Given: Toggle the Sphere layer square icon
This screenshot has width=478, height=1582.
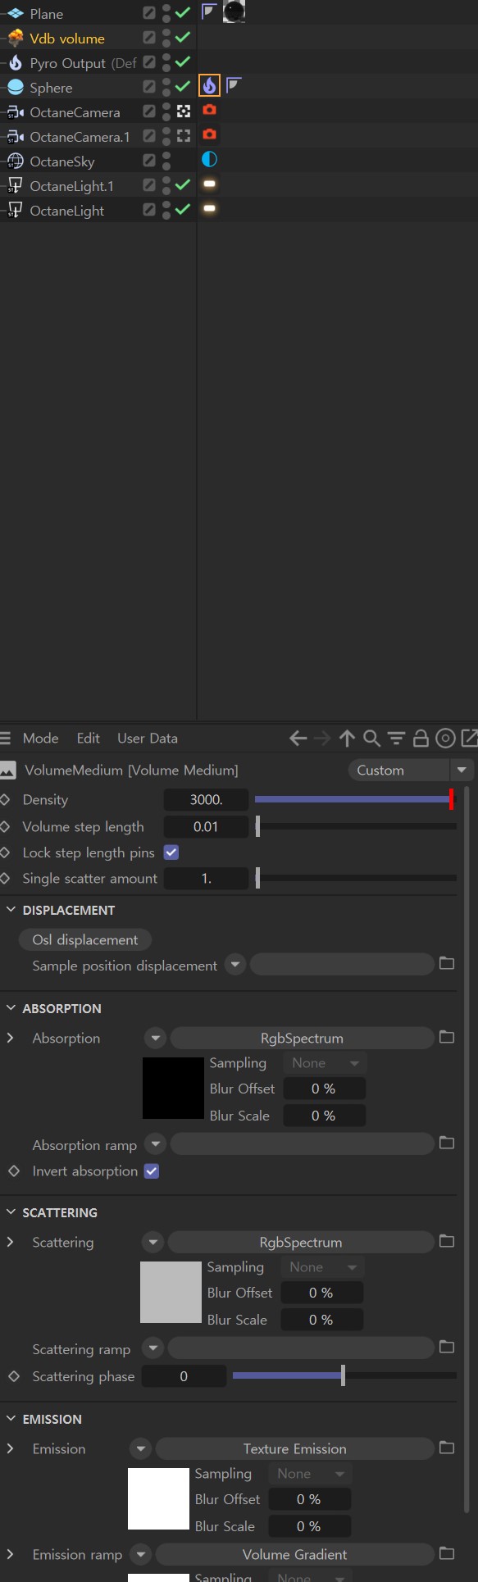Looking at the screenshot, I should coord(149,87).
